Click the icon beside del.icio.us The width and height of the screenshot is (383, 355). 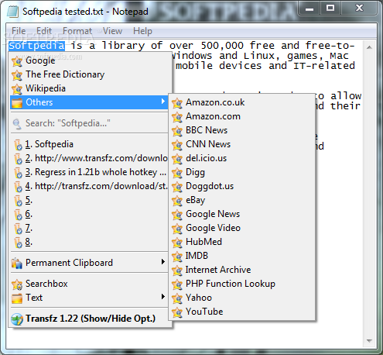177,159
